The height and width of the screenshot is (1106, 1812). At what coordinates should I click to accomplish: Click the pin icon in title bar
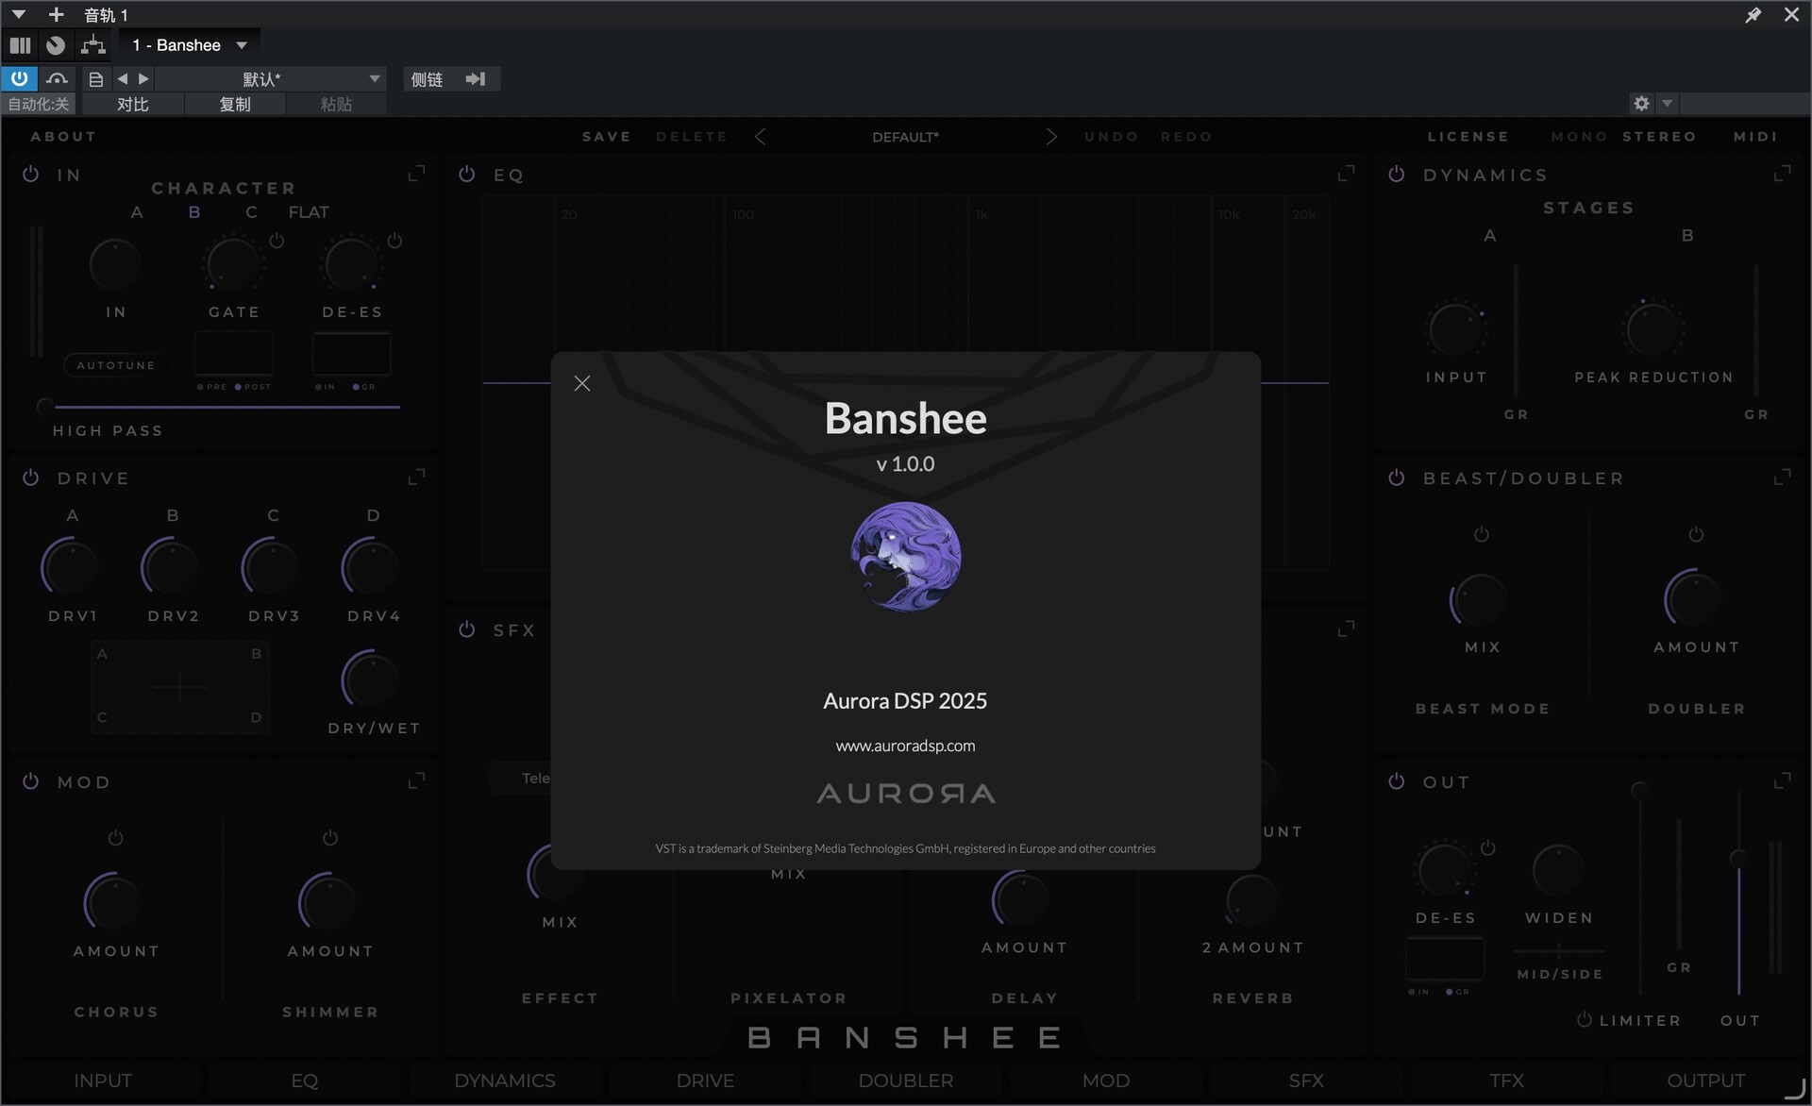click(1753, 15)
